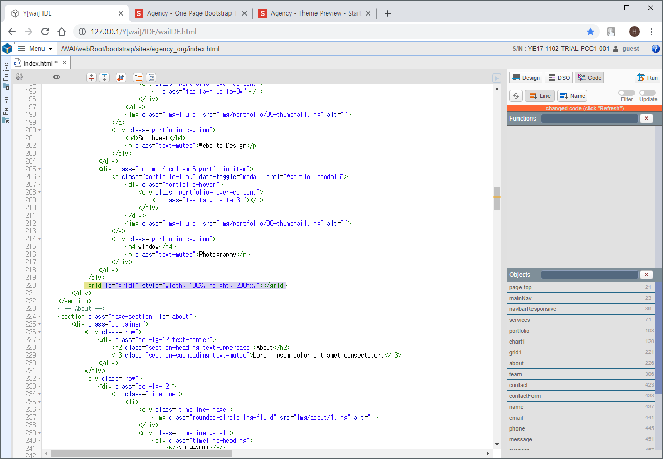Click the indent/format code icon
The height and width of the screenshot is (459, 663).
[151, 78]
